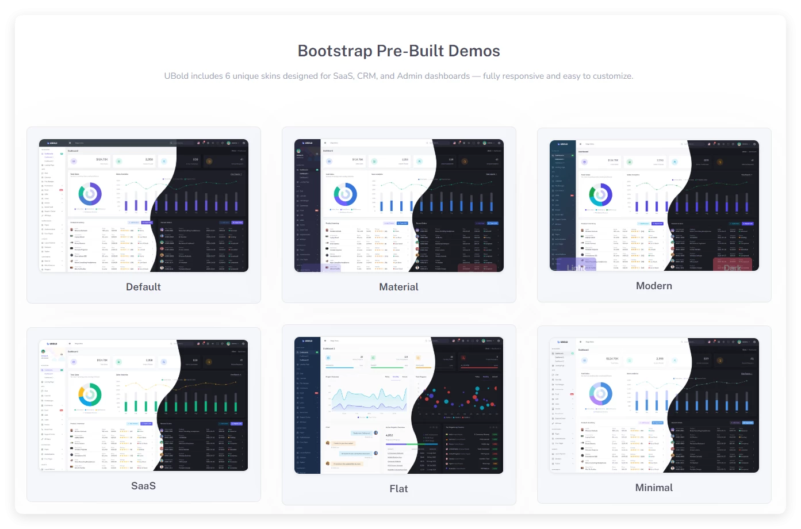Open the Material demo preview image
Screen dimensions: 801x529
398,205
